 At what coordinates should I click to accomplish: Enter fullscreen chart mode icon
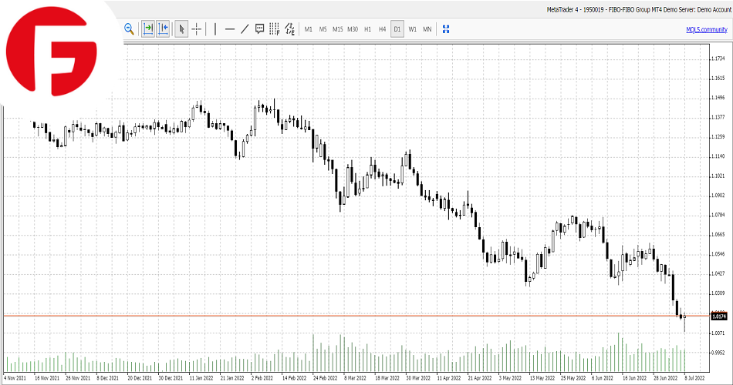[445, 29]
